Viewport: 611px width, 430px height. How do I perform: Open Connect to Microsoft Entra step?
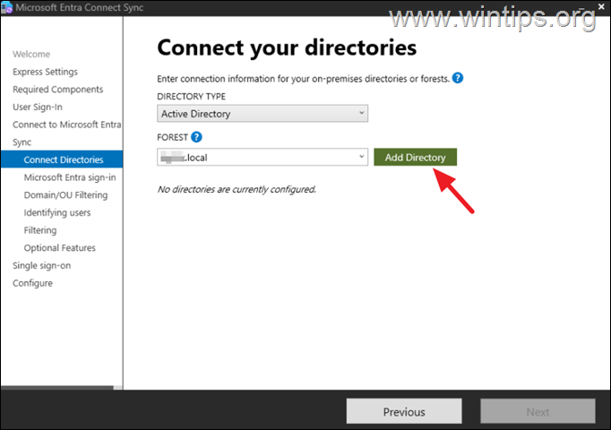click(66, 125)
